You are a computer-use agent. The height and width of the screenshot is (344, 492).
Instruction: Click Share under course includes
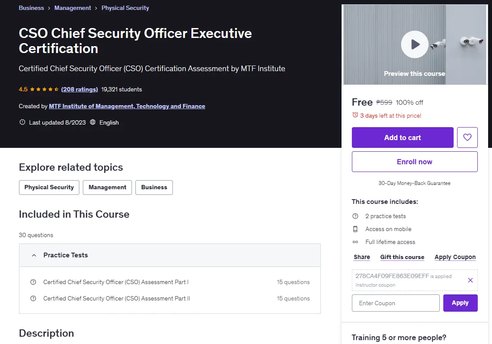click(x=362, y=257)
